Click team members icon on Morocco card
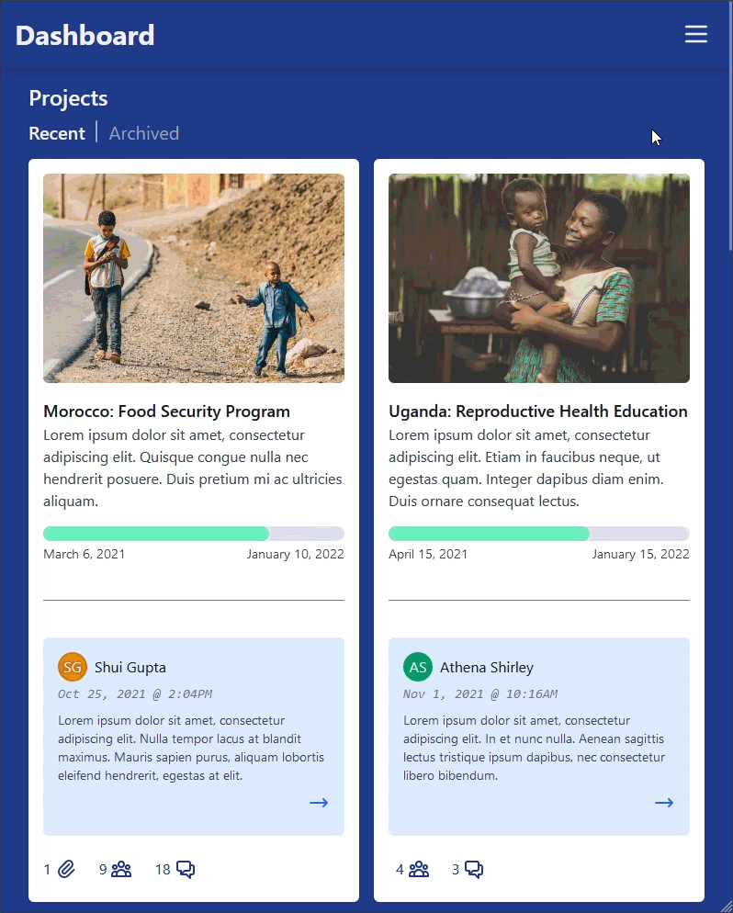Screen dimensions: 733x913 click(121, 869)
